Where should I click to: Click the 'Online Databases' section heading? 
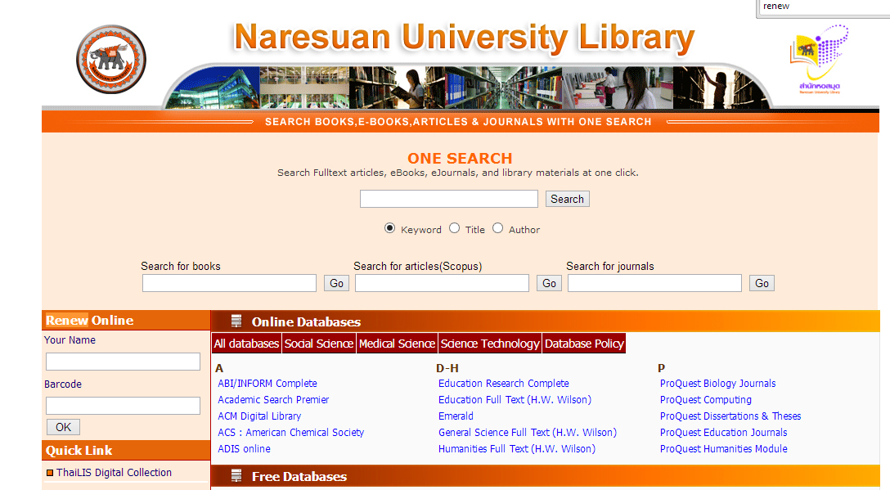click(x=307, y=322)
